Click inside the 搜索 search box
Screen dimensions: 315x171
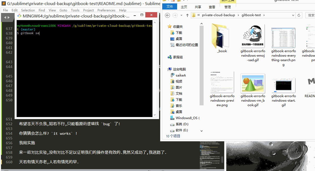310,15
